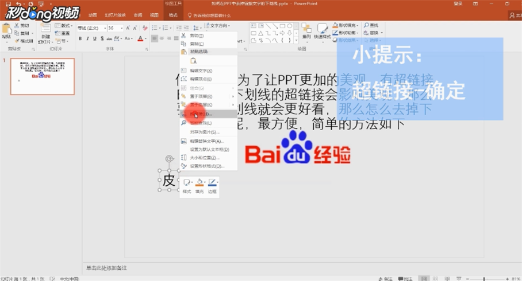Toggle Center paragraph alignment
This screenshot has height=281, width=522.
click(x=162, y=38)
